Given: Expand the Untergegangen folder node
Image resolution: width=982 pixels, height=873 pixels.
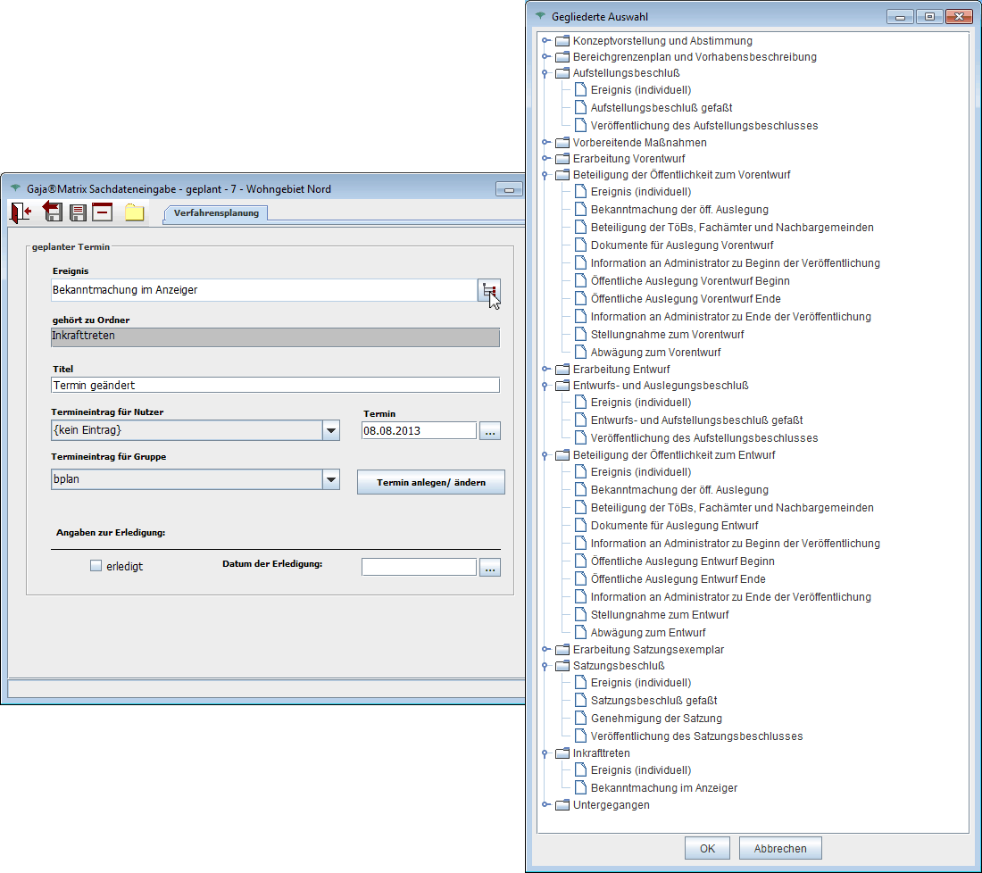Looking at the screenshot, I should pos(545,805).
